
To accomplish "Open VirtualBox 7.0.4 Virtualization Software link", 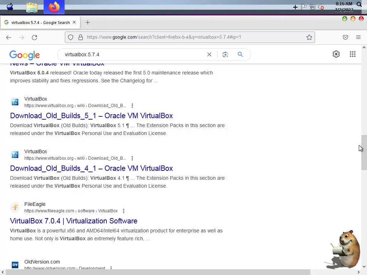I will (73, 221).
